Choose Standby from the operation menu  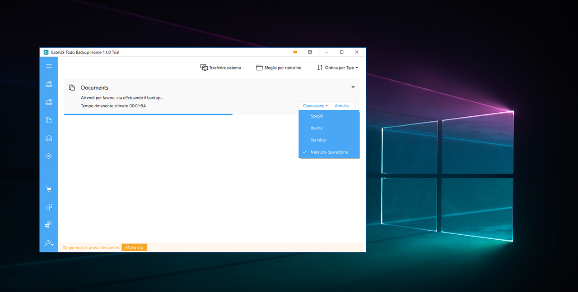[329, 140]
